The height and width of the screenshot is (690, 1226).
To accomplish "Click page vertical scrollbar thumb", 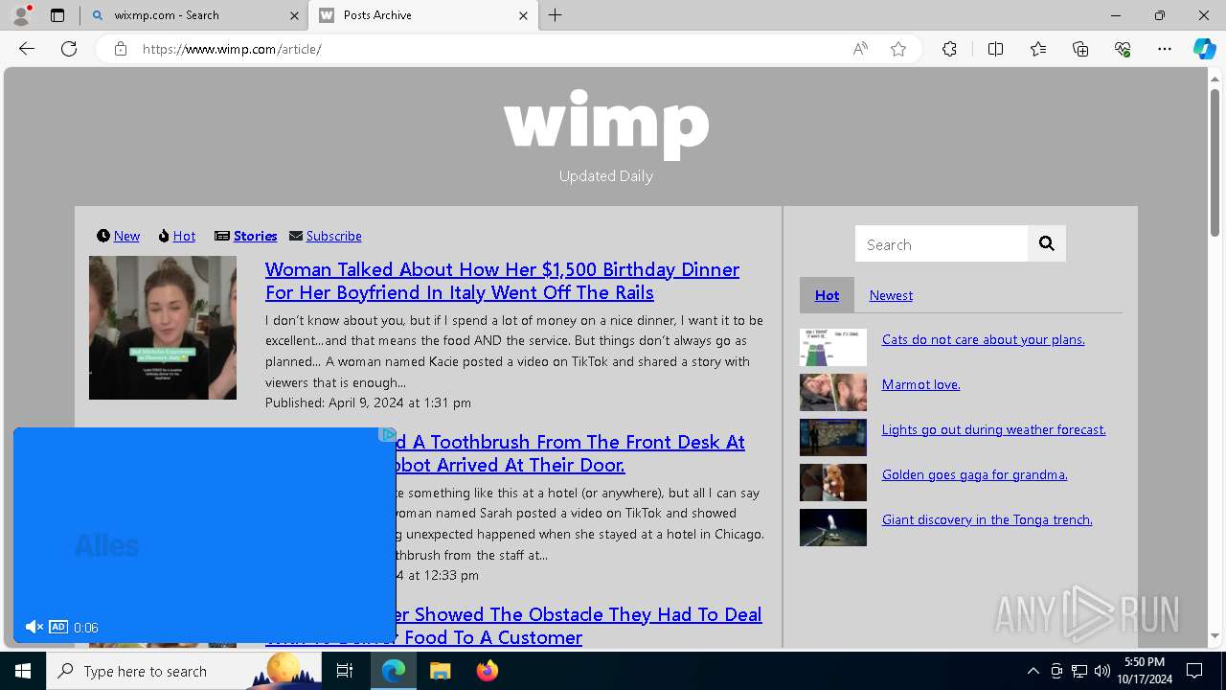I will [x=1215, y=163].
